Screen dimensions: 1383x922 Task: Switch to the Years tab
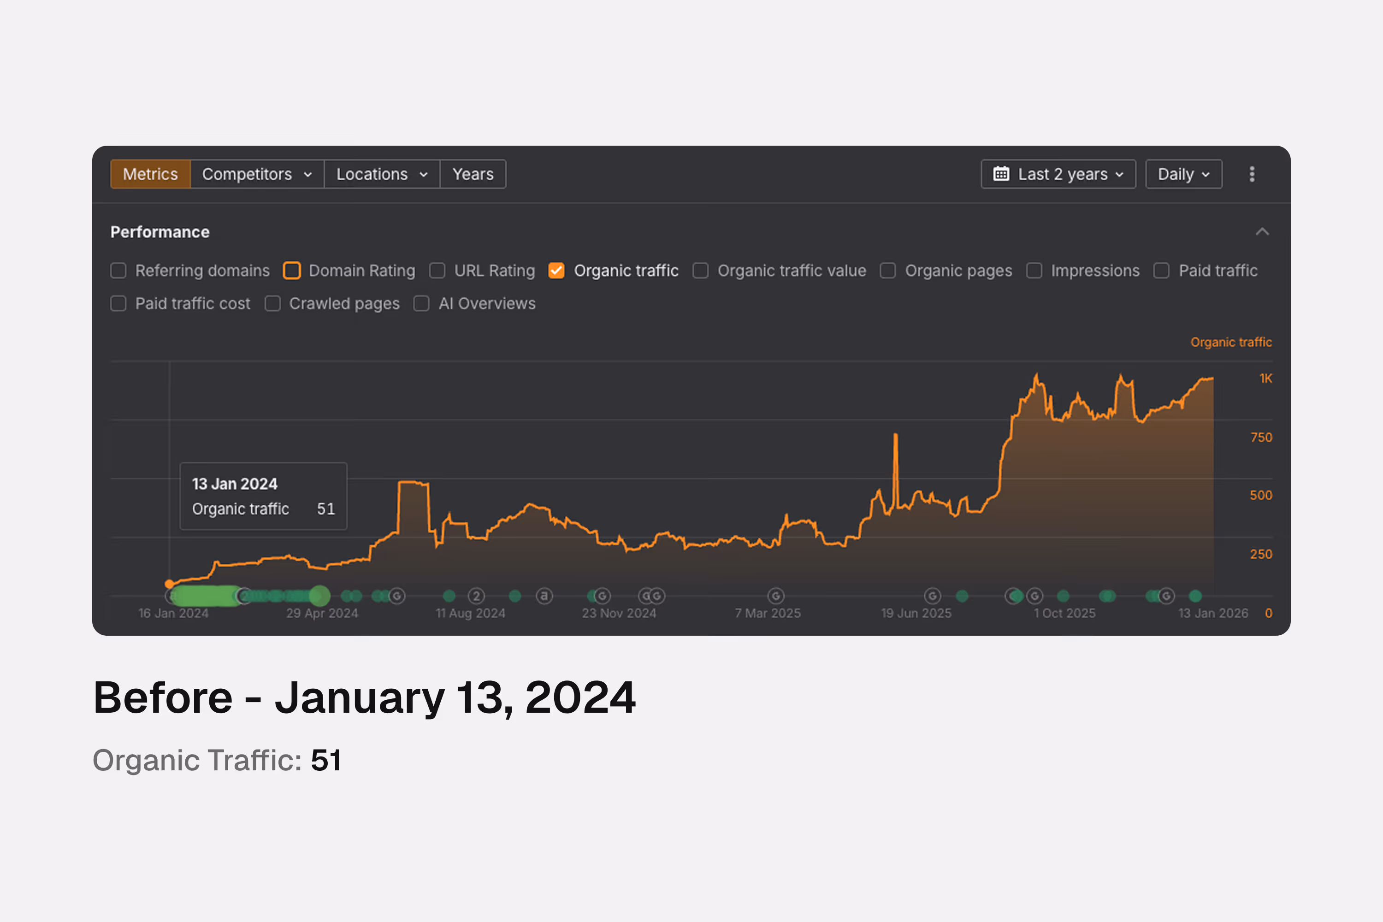[x=473, y=174]
